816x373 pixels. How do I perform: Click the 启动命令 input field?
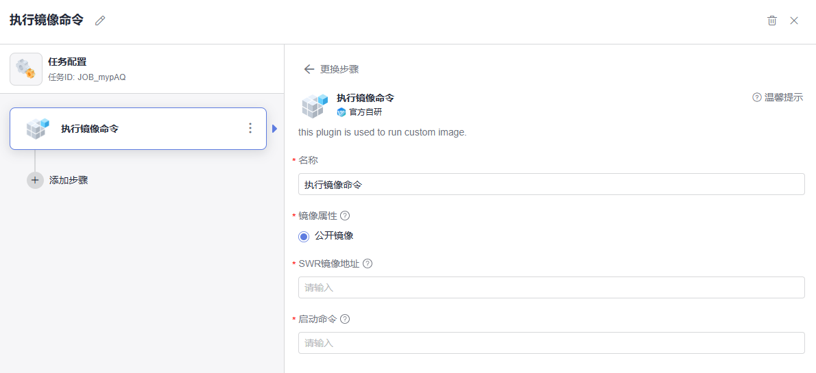coord(551,343)
